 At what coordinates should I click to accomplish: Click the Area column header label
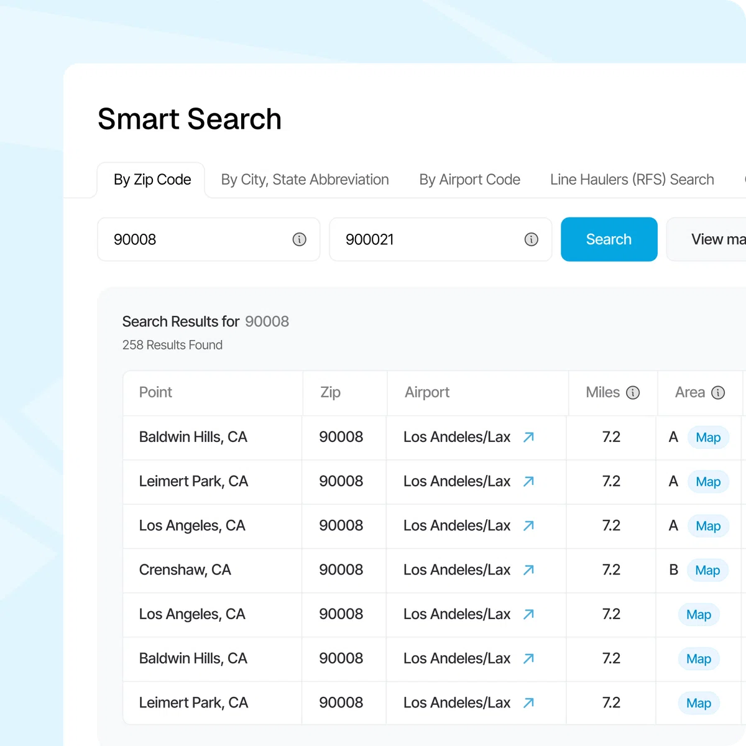pos(690,392)
